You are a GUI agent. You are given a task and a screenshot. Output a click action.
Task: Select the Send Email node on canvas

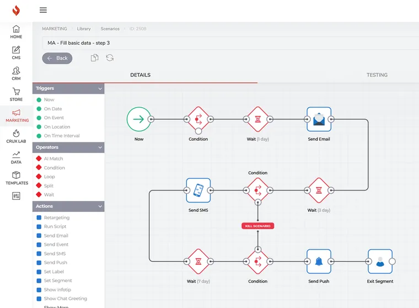pos(319,119)
